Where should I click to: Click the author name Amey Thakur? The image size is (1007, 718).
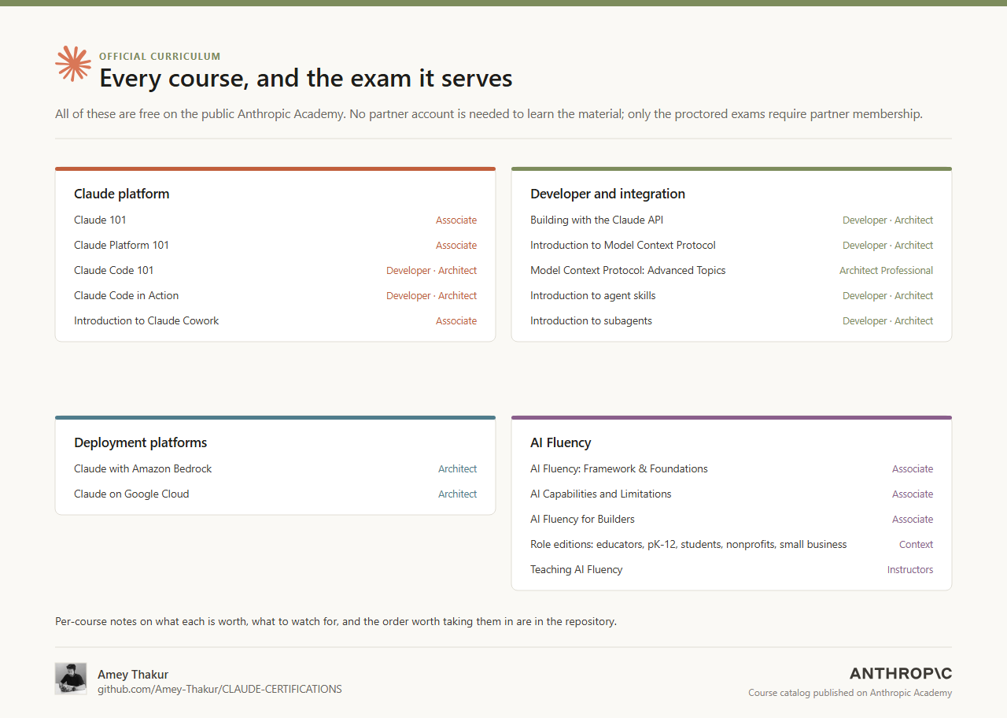(133, 674)
